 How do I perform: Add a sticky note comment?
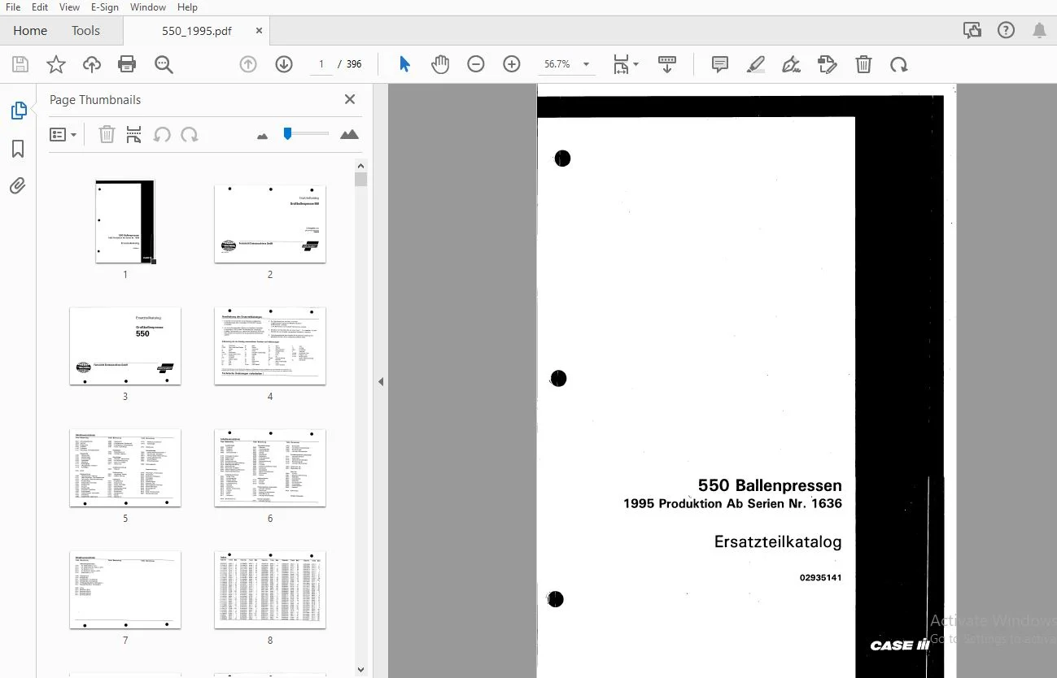(720, 64)
